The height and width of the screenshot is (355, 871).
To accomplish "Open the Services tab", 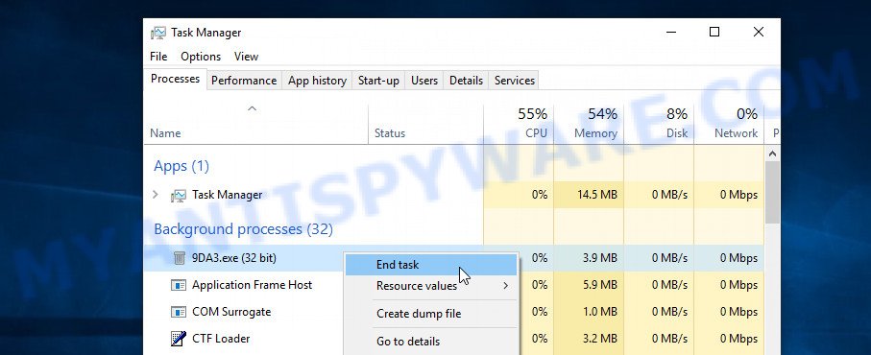I will click(515, 81).
